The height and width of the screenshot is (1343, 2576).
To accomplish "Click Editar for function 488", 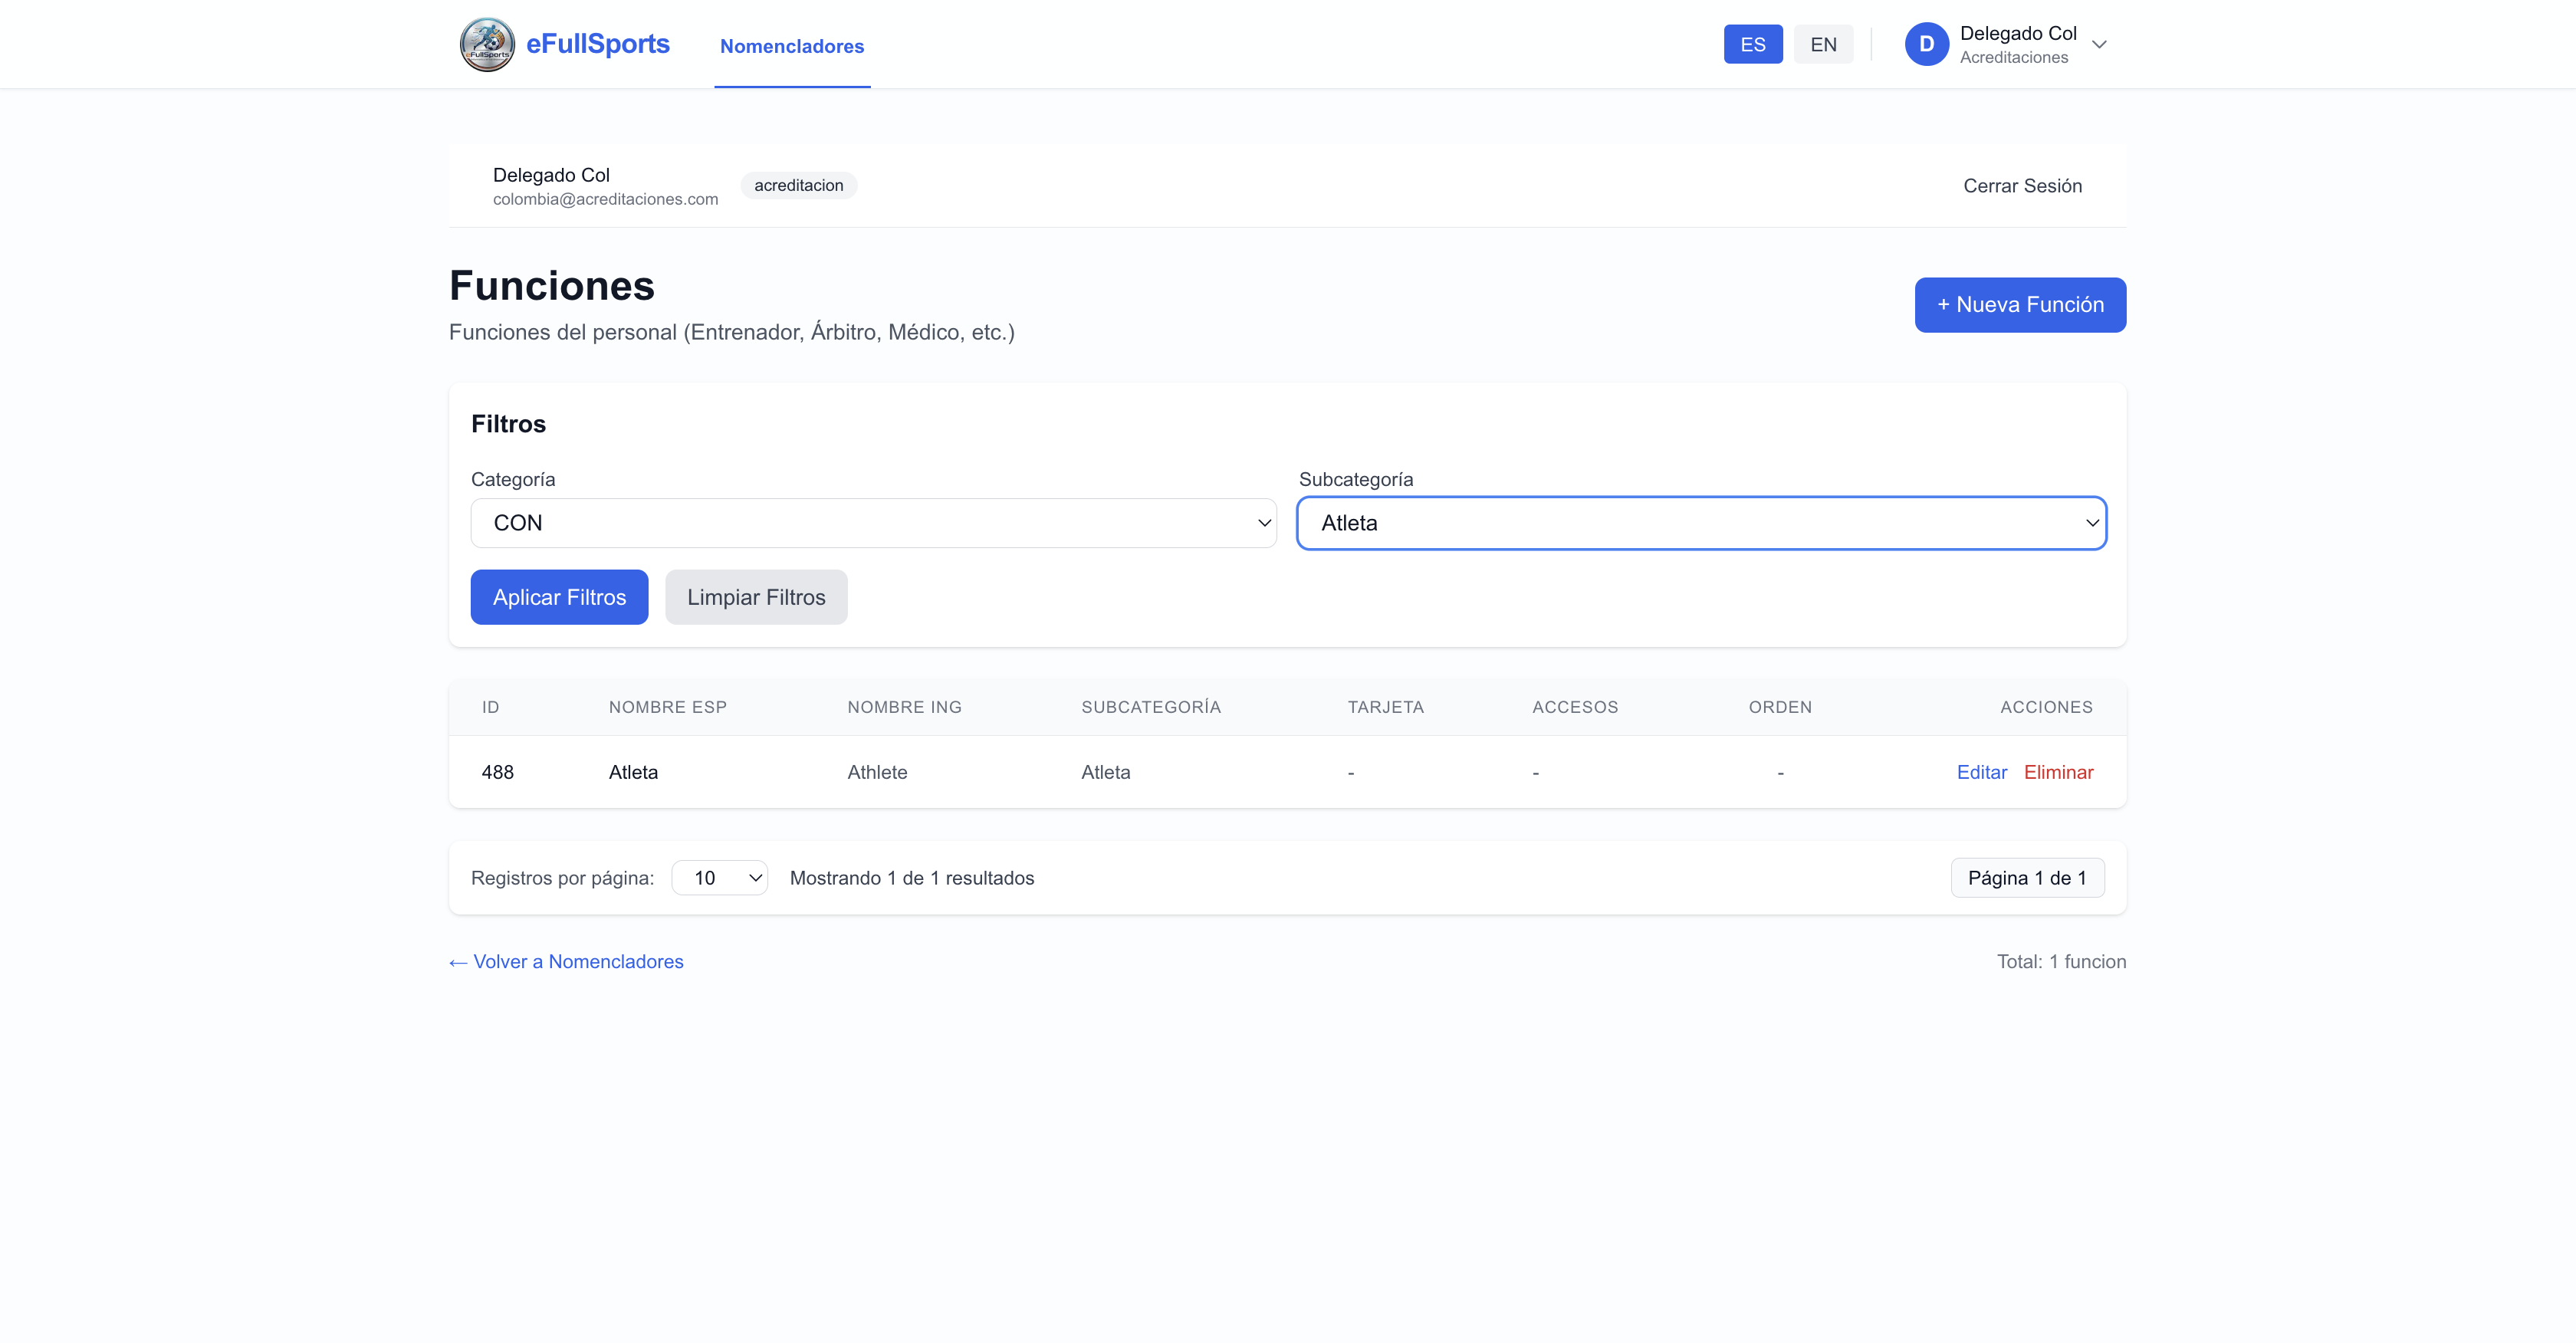I will tap(1980, 772).
